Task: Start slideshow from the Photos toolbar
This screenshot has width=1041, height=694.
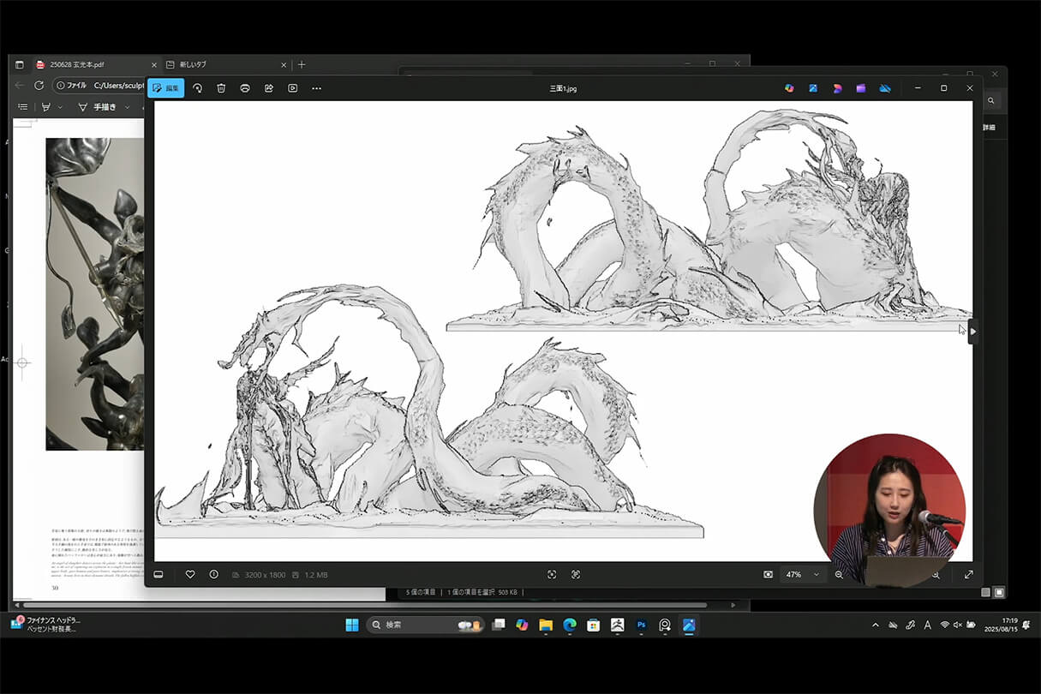Action: tap(293, 88)
